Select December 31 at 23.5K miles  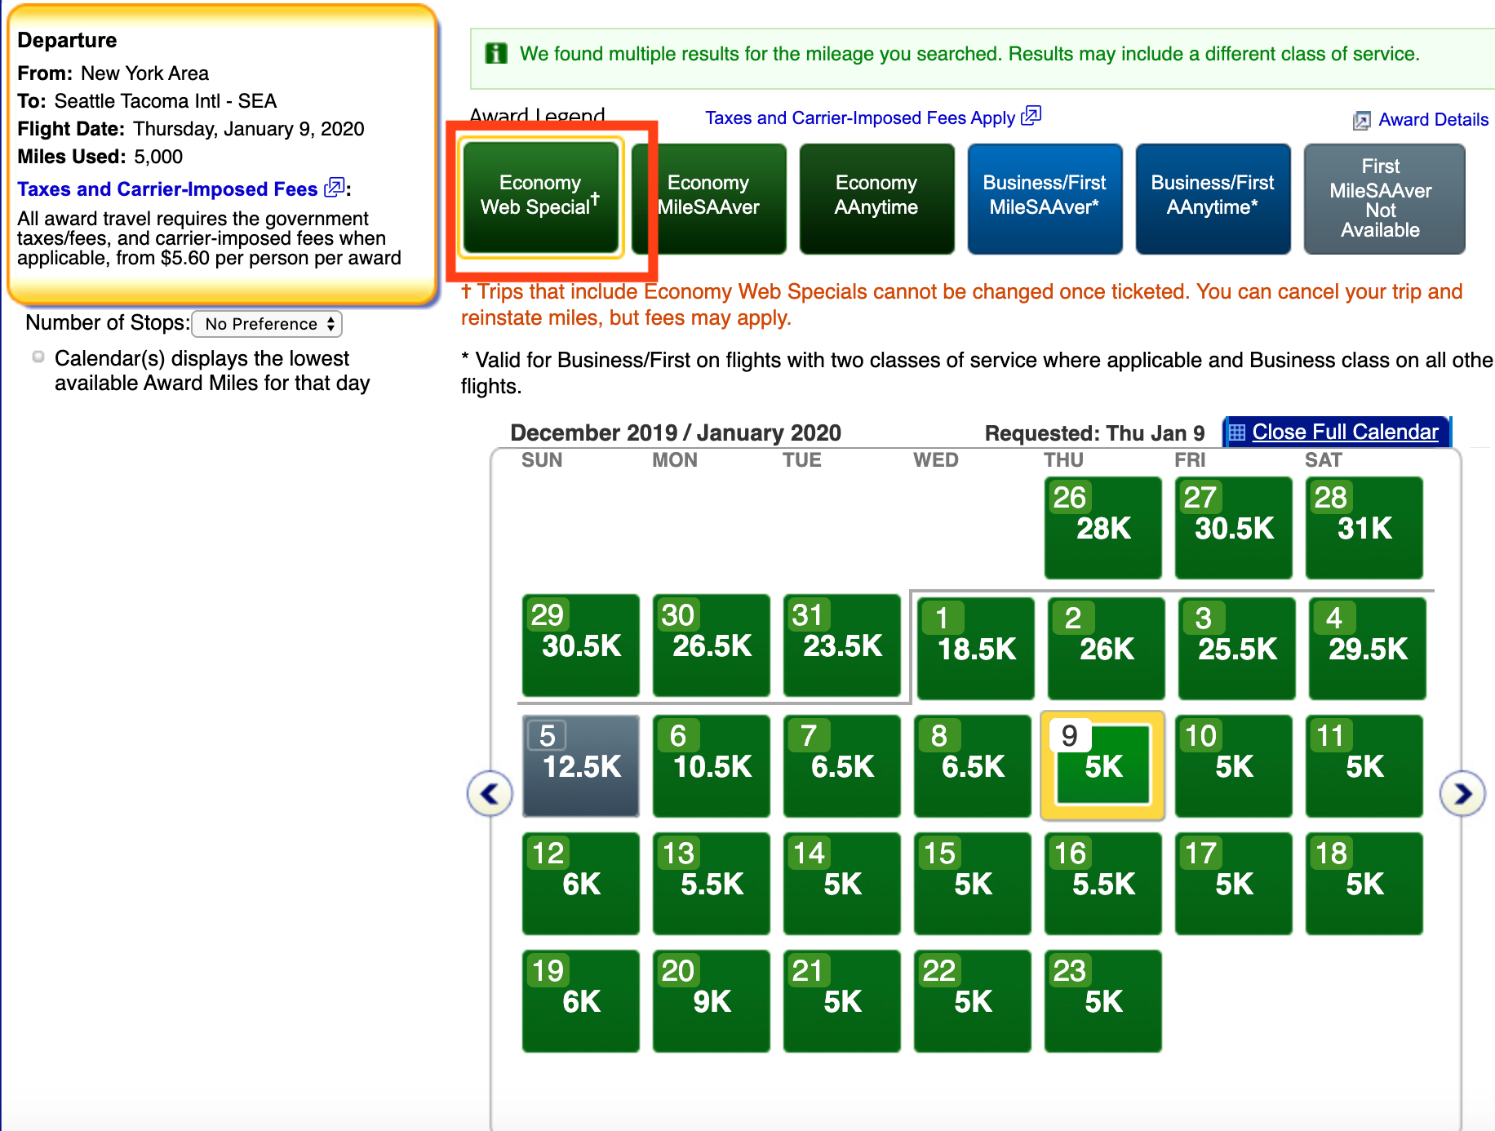pos(841,645)
